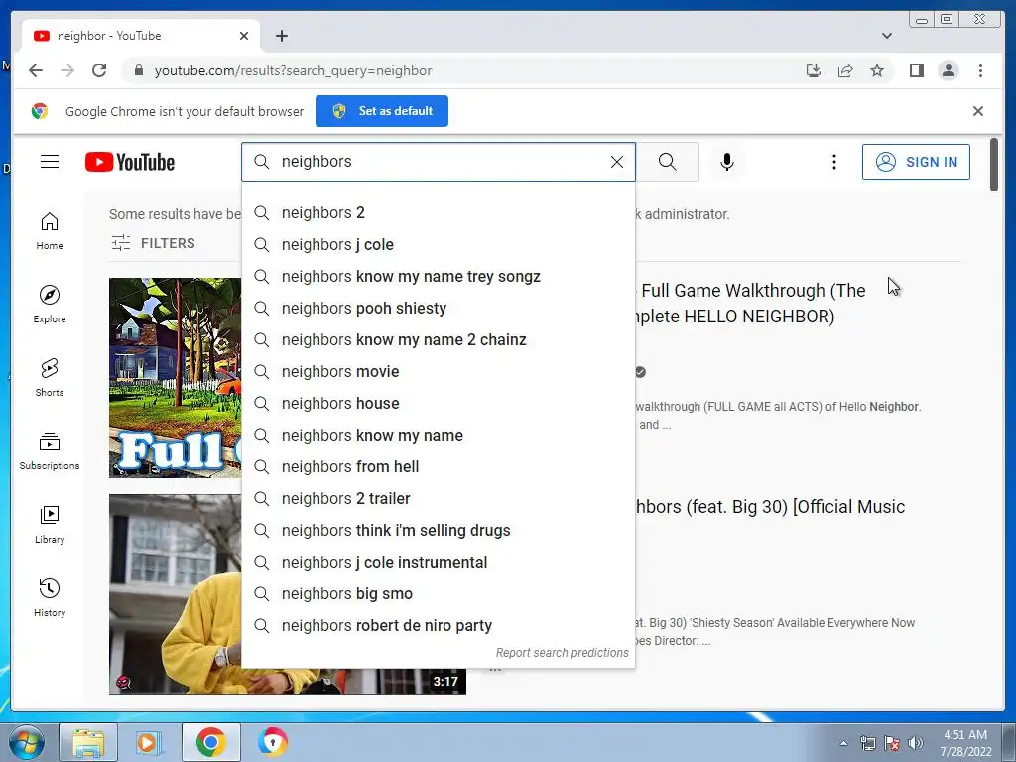Open the 4:51 AM taskbar clock

click(965, 743)
